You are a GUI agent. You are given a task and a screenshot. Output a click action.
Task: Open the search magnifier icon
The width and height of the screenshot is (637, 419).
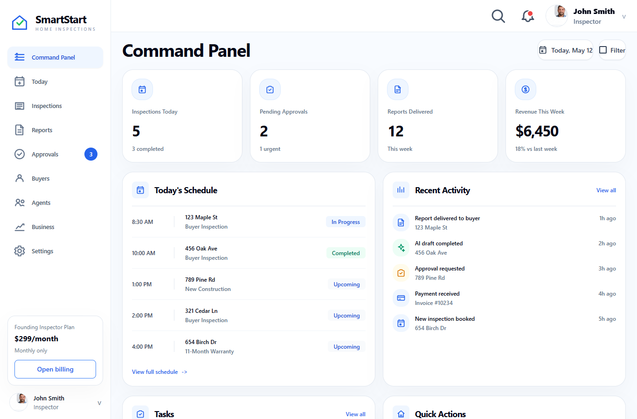498,16
